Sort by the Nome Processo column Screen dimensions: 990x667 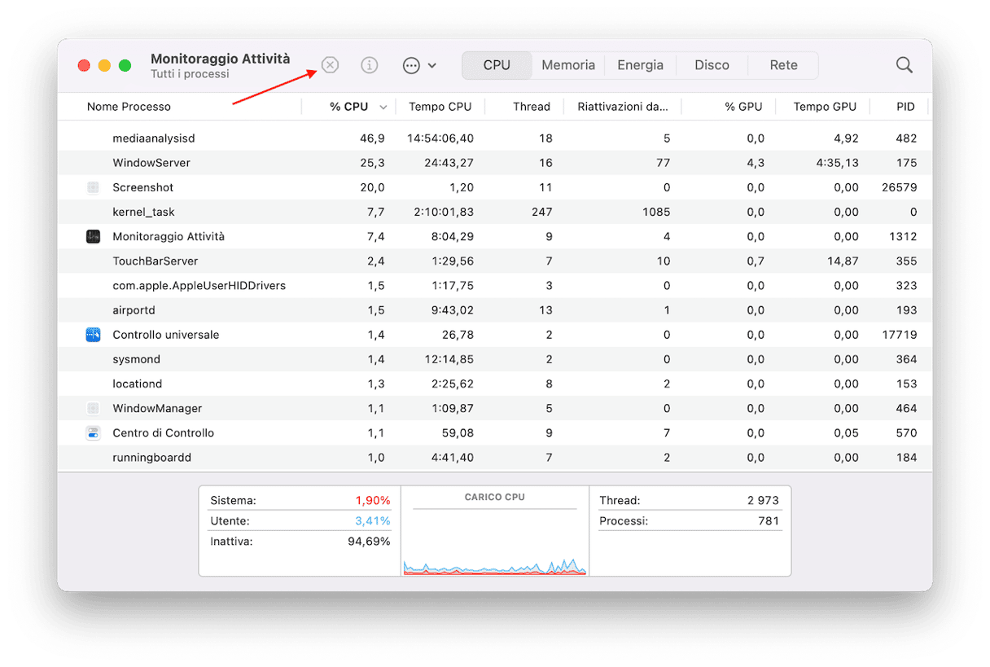(x=129, y=107)
